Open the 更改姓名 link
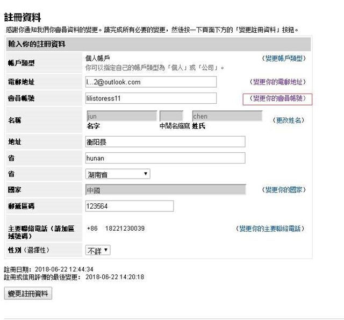Image resolution: width=344 pixels, height=320 pixels. [x=289, y=120]
